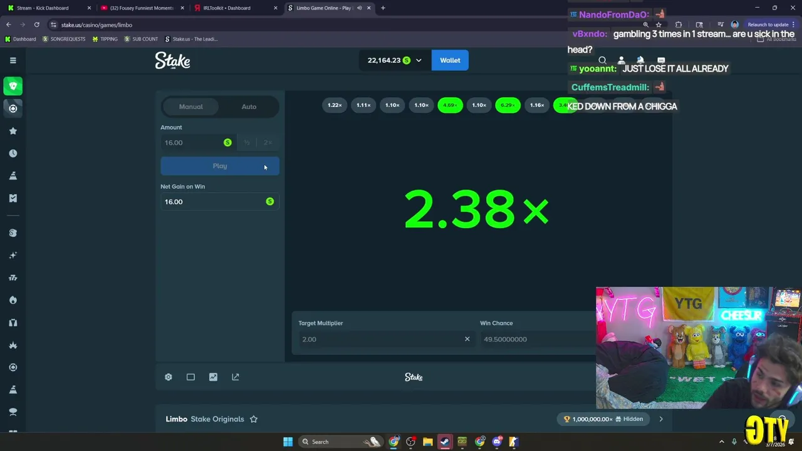The image size is (802, 451).
Task: Show hidden system tray icons
Action: click(721, 442)
